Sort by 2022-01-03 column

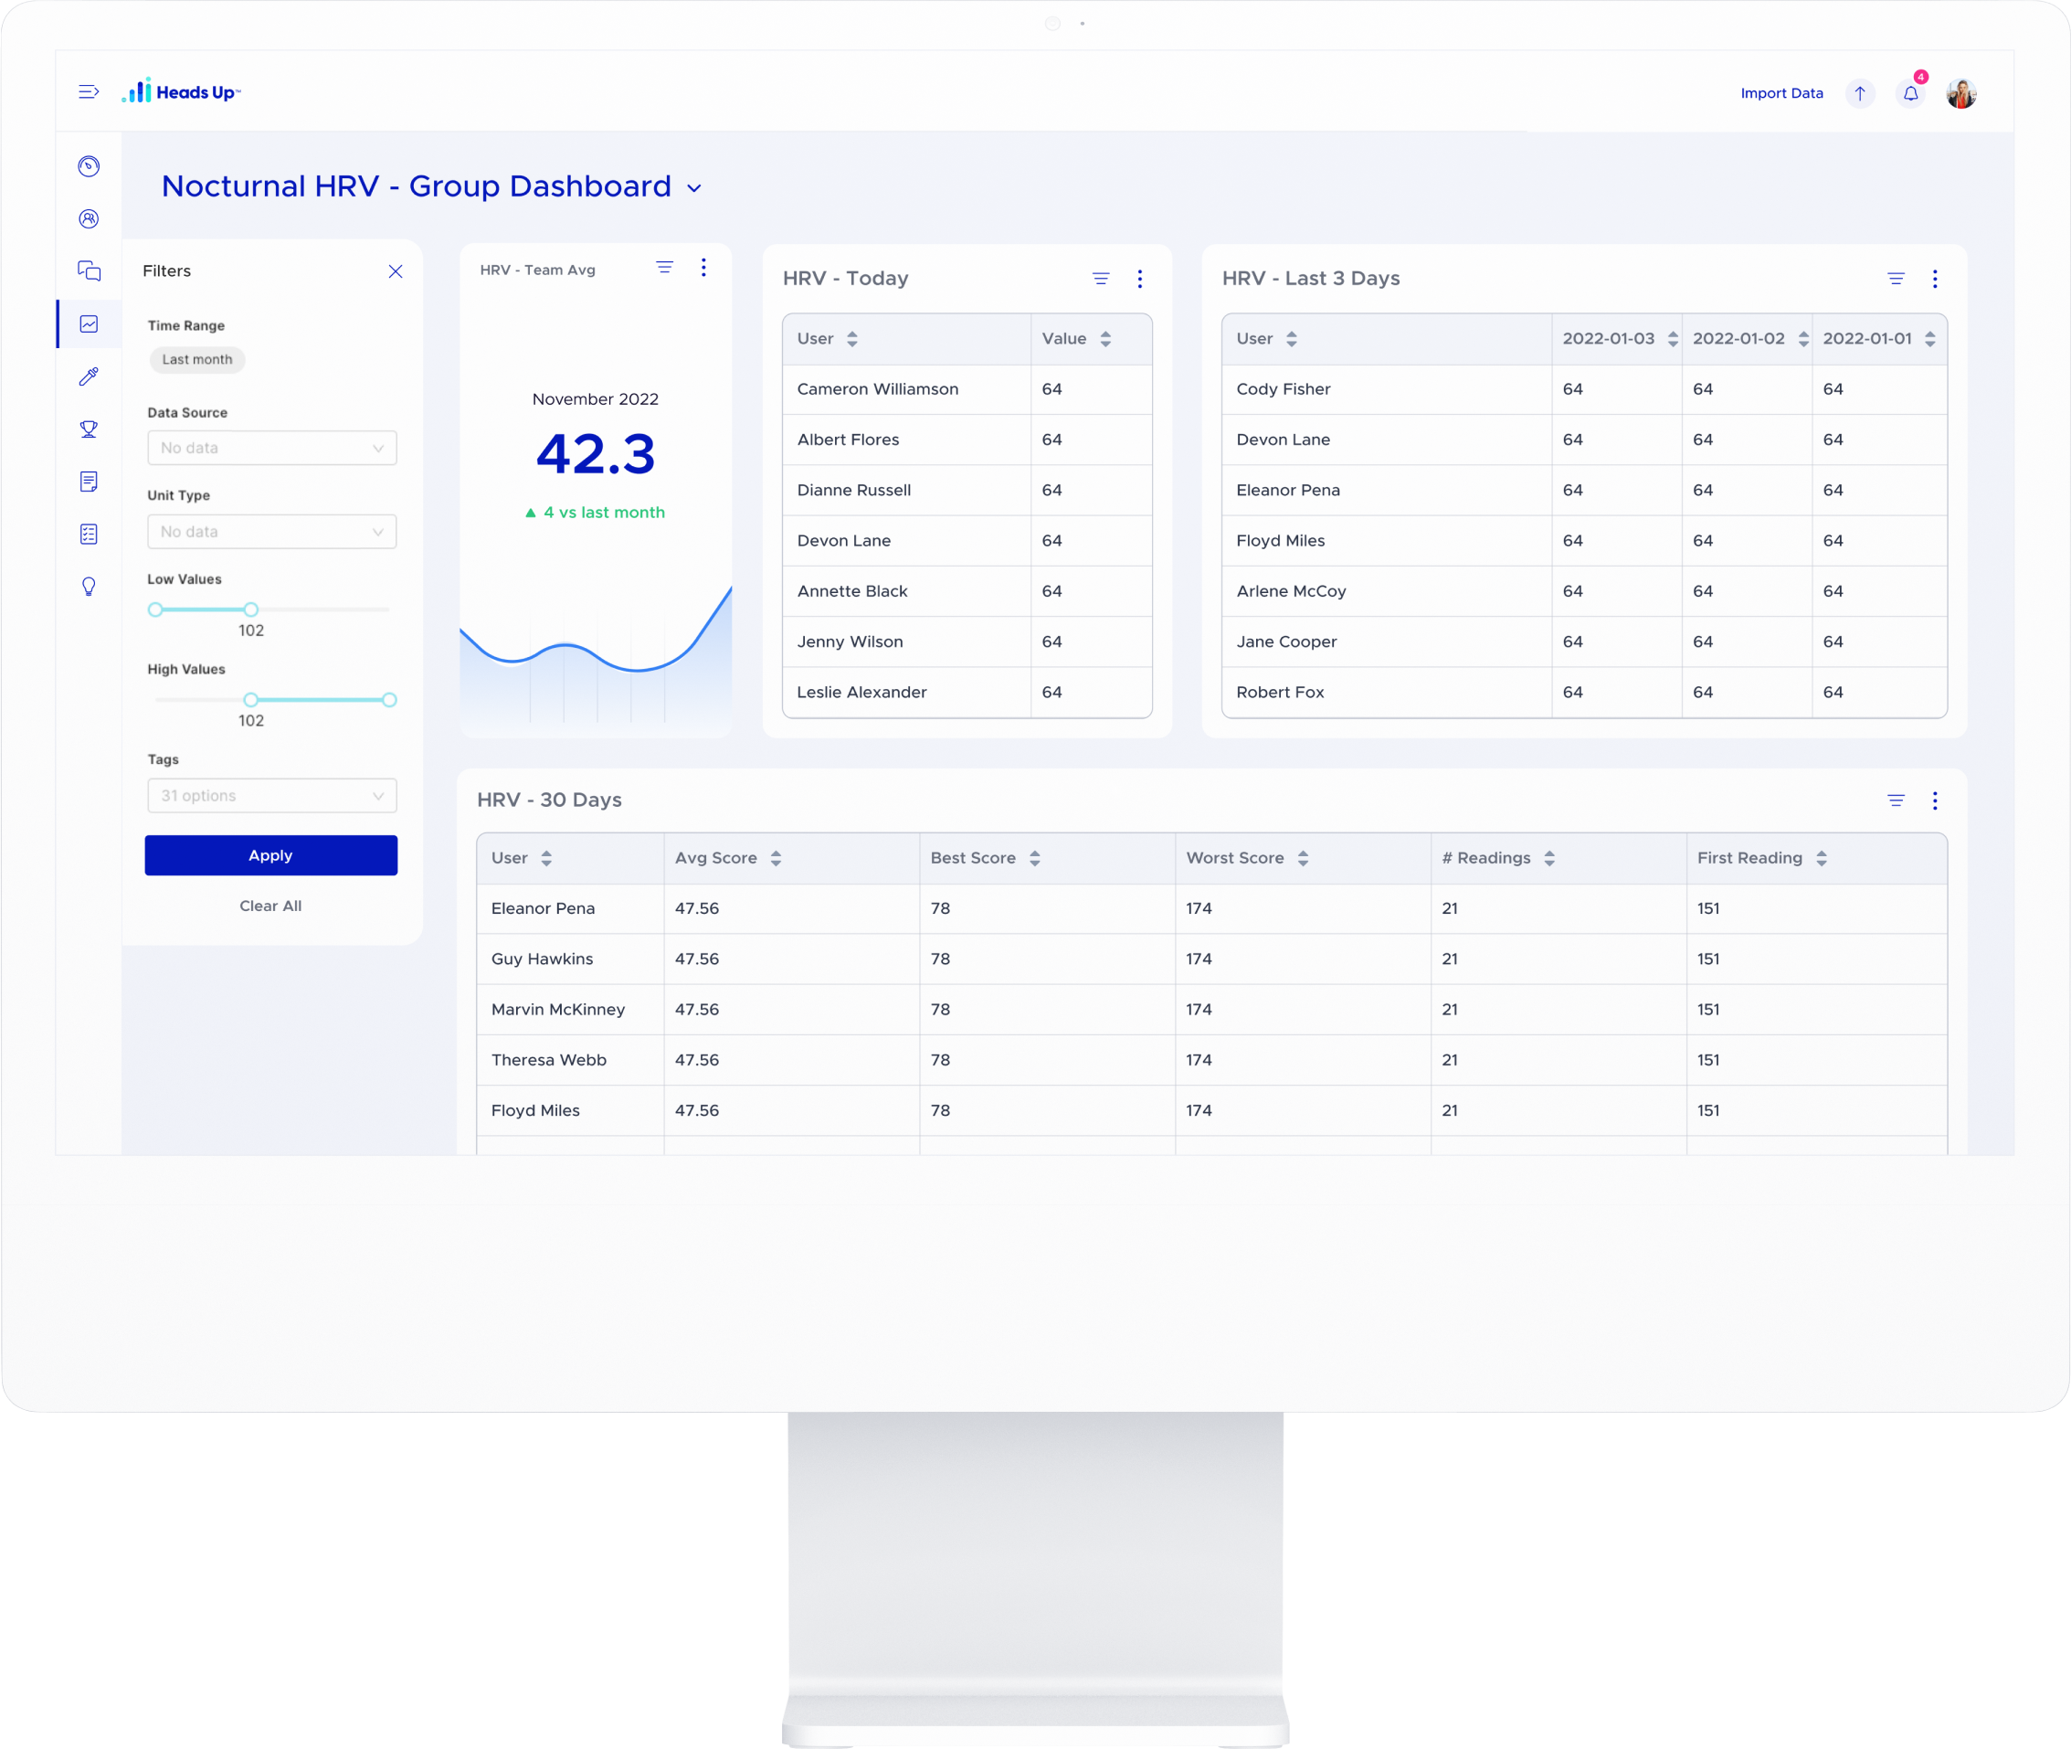point(1673,339)
